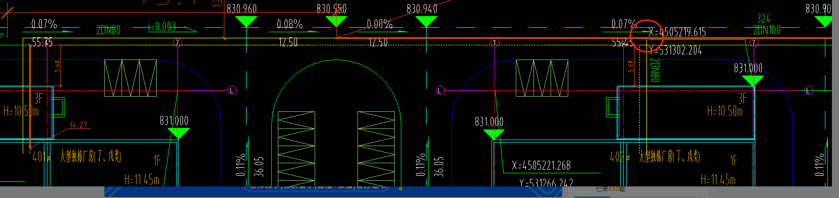Image resolution: width=839 pixels, height=198 pixels.
Task: Select the 2DN80 pipe label at top left
Action: coord(108,30)
